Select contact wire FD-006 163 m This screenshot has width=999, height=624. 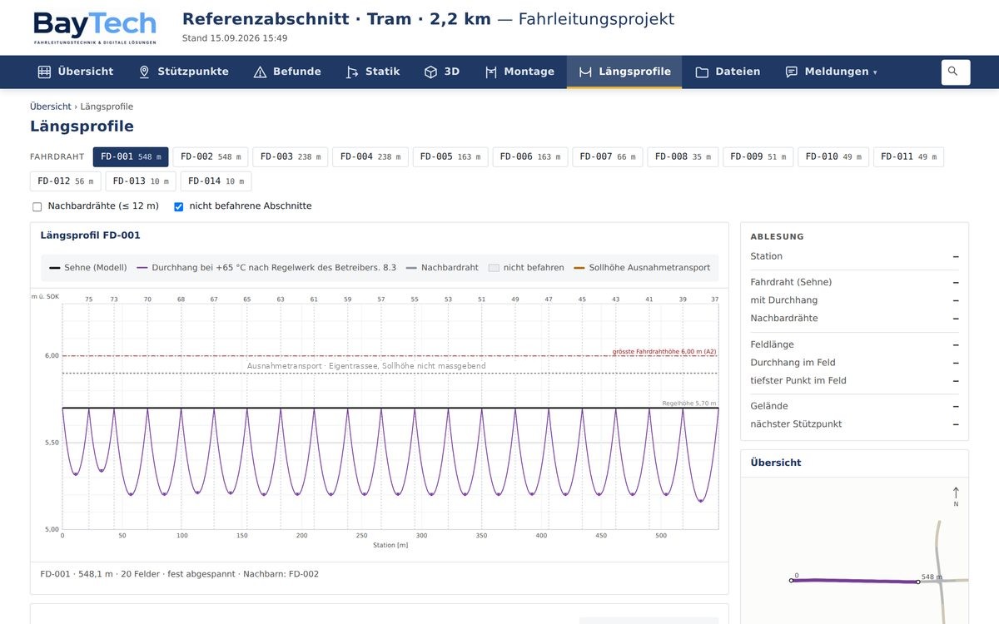pyautogui.click(x=530, y=156)
